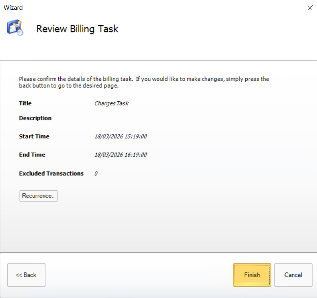Go back to the previous wizard page
317x298 pixels.
tap(26, 275)
